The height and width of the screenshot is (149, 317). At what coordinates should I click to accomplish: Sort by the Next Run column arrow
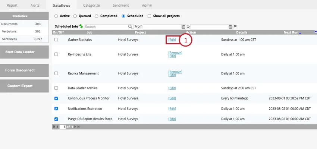click(x=301, y=32)
